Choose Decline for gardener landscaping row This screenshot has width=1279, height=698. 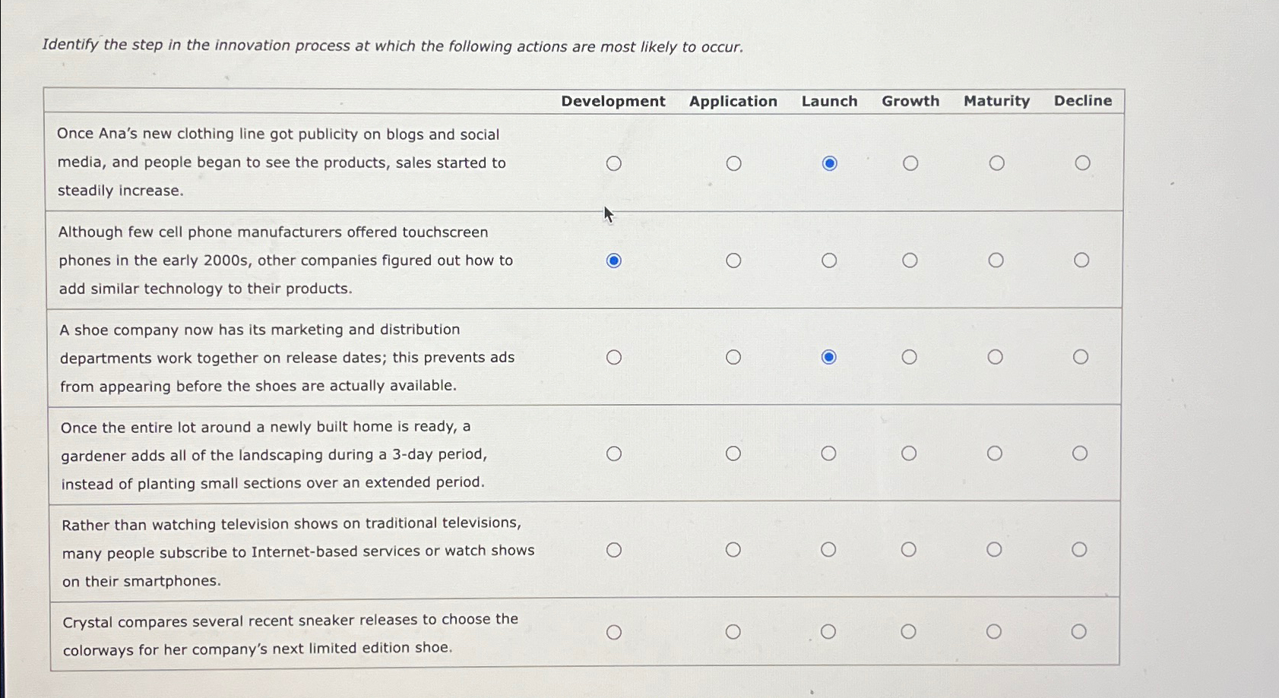tap(1080, 453)
